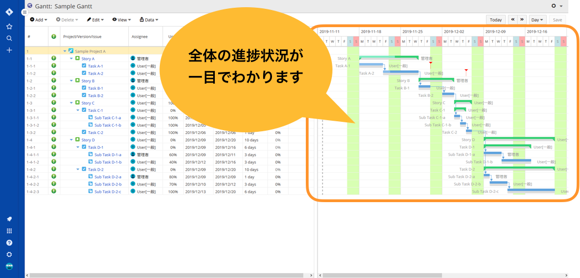Viewport: 580px width, 278px height.
Task: Collapse the Story C tree node
Action: click(x=72, y=103)
